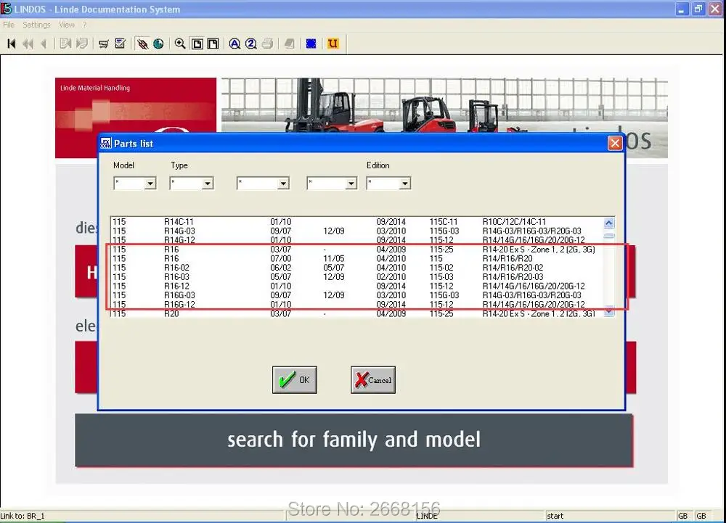Open the Settings menu
Viewport: 726px width, 523px height.
pyautogui.click(x=36, y=25)
